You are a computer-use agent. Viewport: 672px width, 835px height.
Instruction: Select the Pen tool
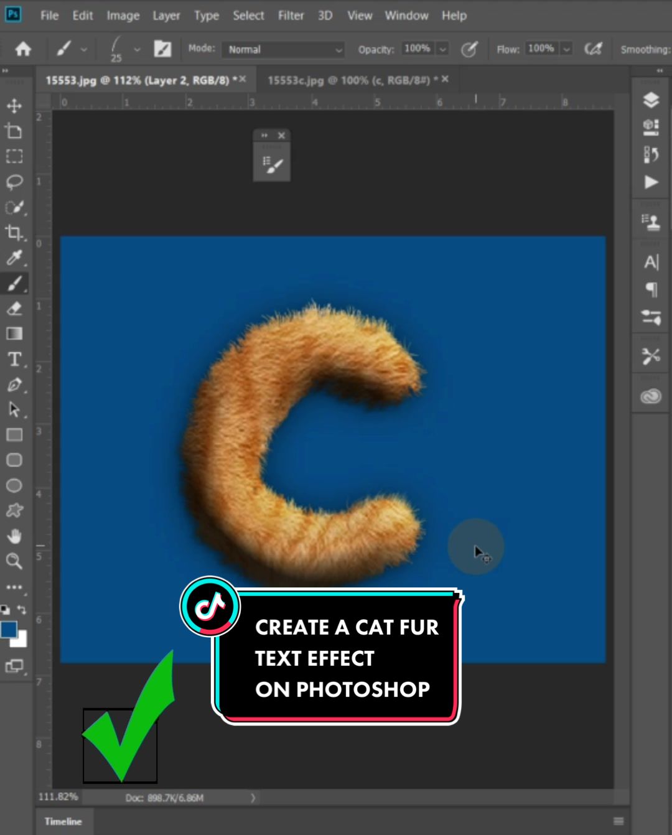[14, 385]
